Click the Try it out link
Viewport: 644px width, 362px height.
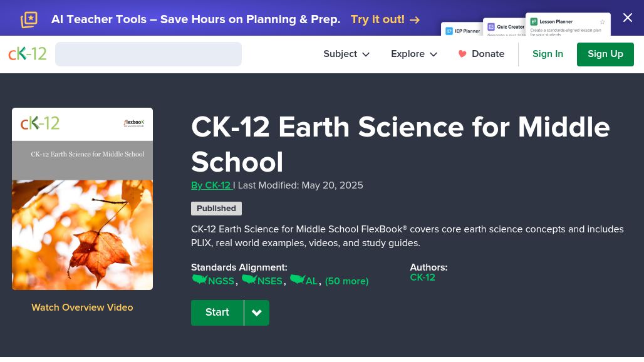click(x=378, y=19)
